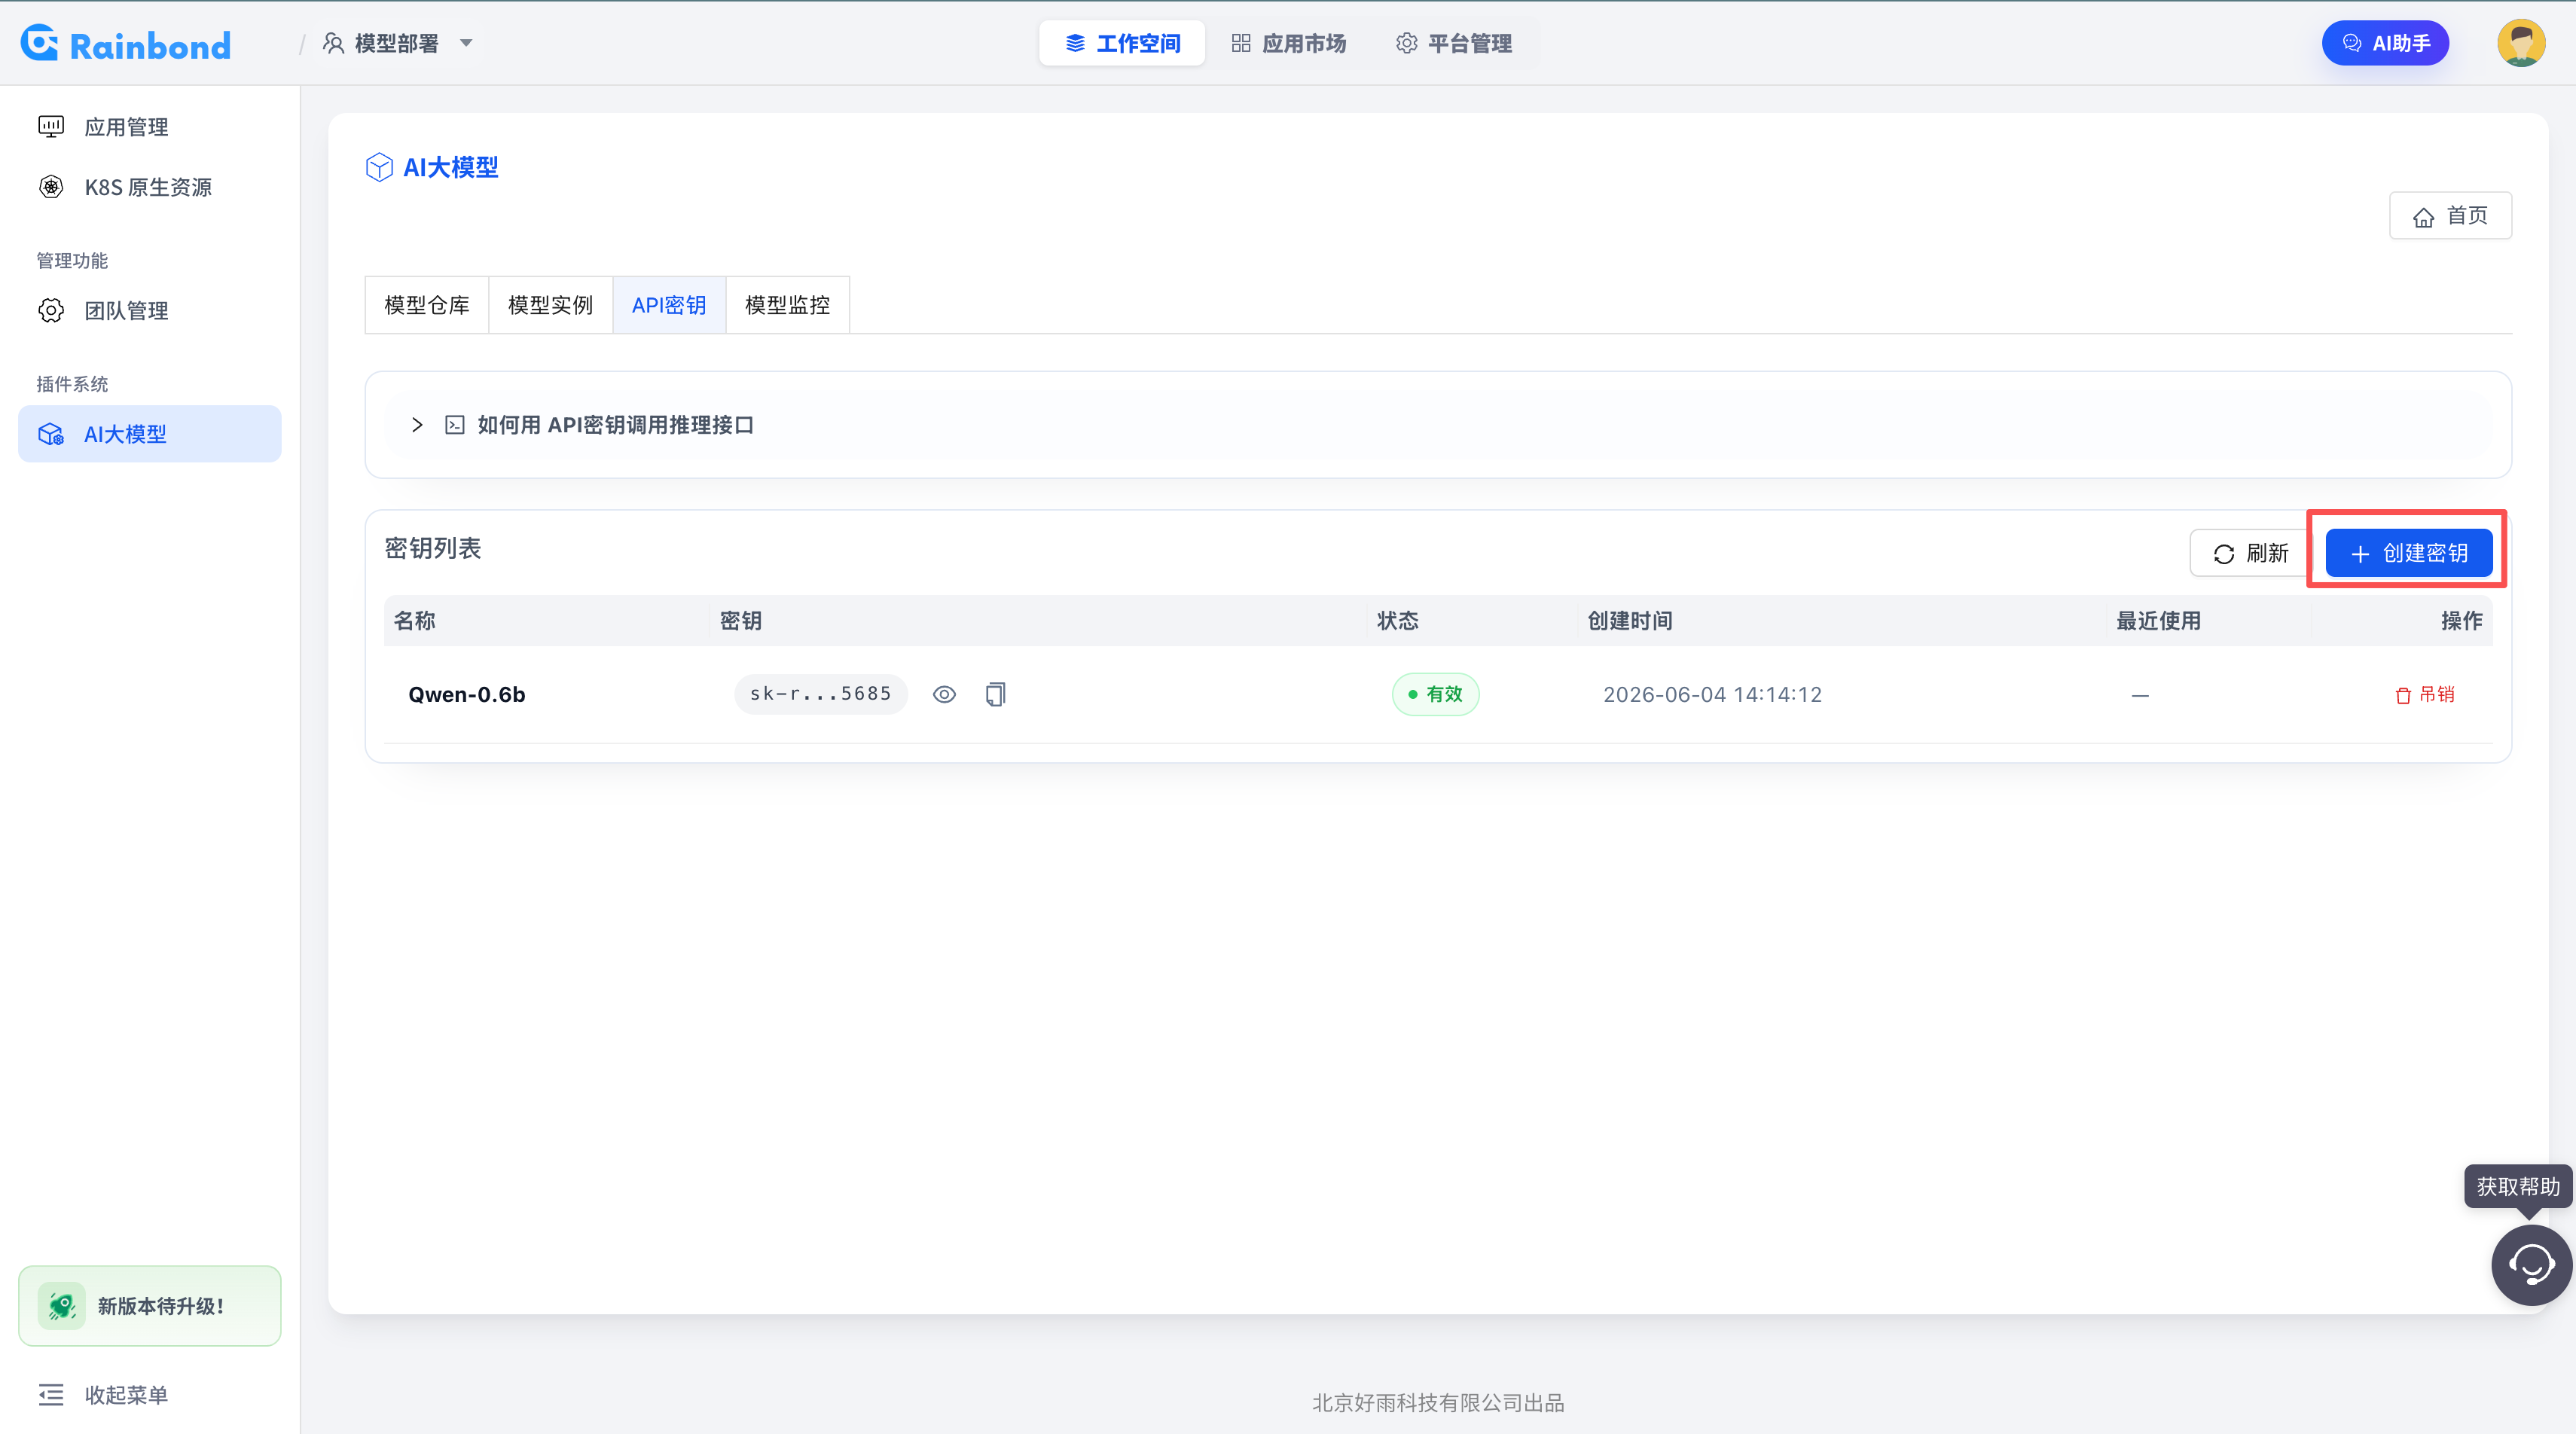This screenshot has height=1434, width=2576.
Task: Click the AI大模型 sidebar cube icon
Action: coord(51,434)
